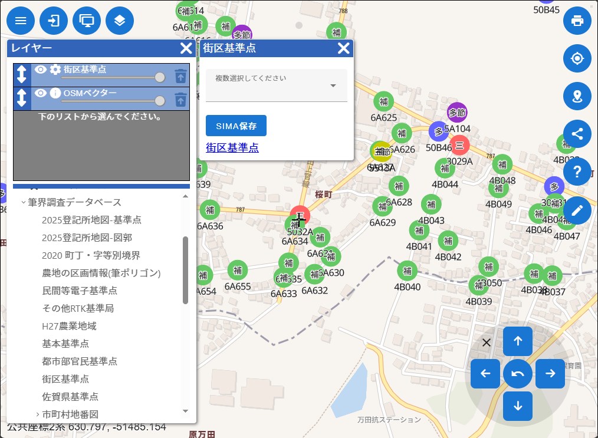The height and width of the screenshot is (438, 598).
Task: Click the printer icon button
Action: pos(577,21)
